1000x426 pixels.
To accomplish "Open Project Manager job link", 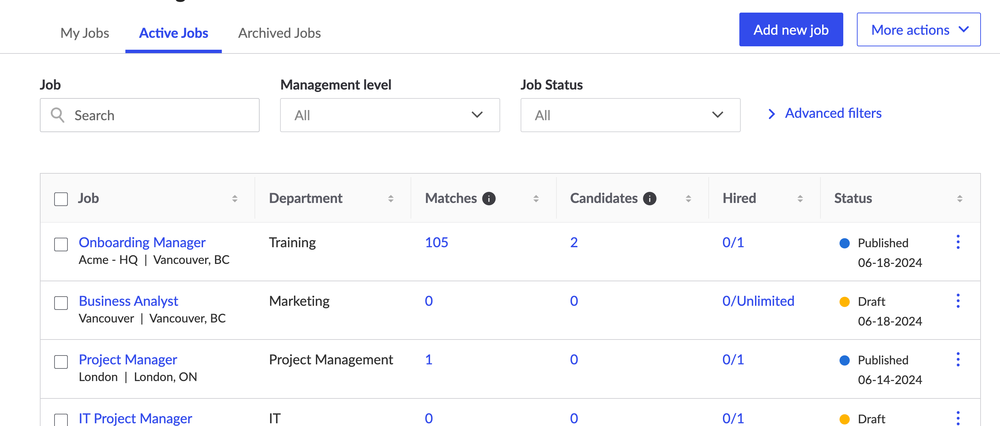I will (128, 360).
